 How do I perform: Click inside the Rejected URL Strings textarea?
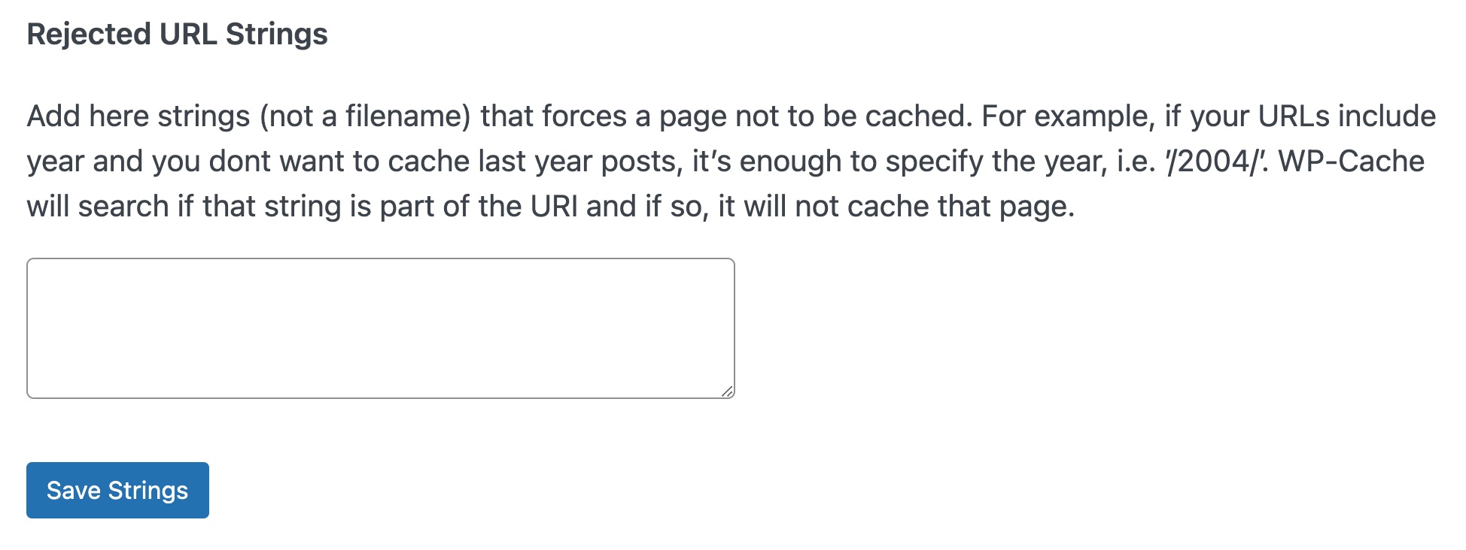[x=380, y=328]
